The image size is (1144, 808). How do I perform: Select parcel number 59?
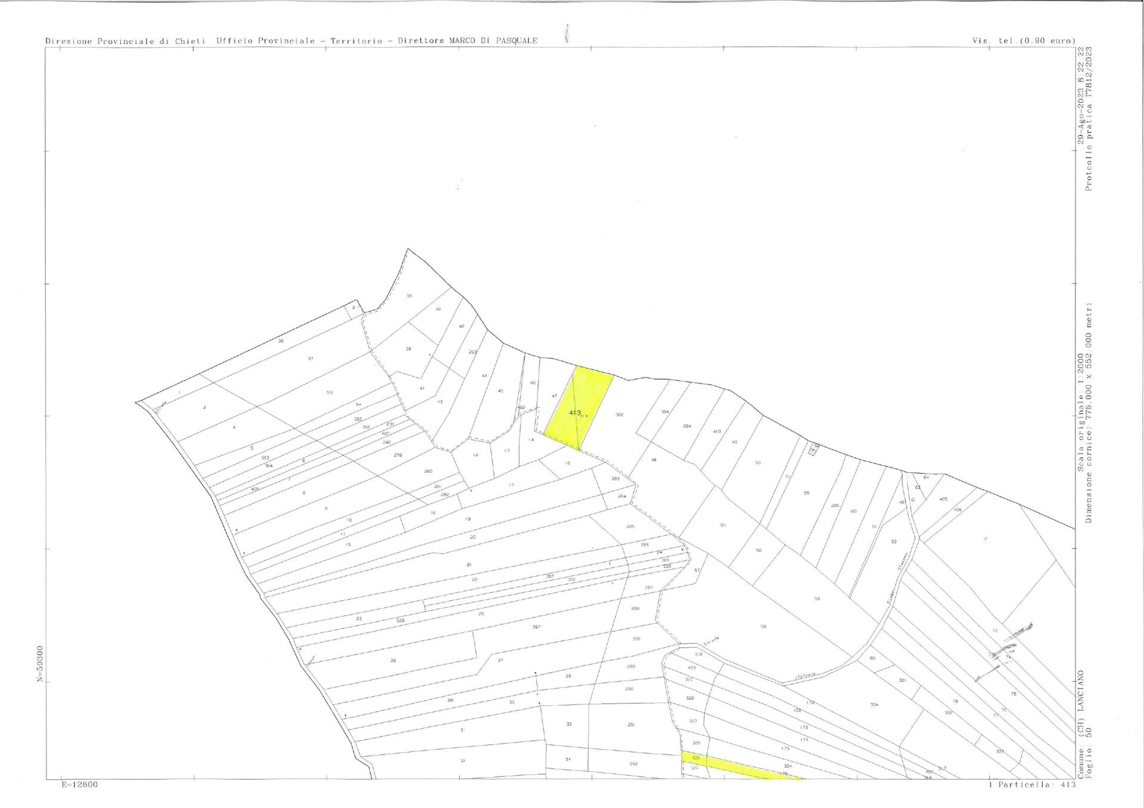(817, 598)
